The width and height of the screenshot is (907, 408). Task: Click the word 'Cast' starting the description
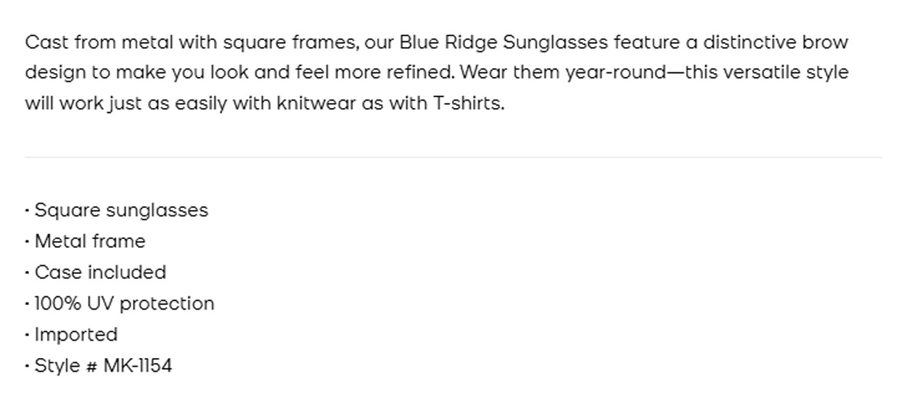[x=46, y=43]
